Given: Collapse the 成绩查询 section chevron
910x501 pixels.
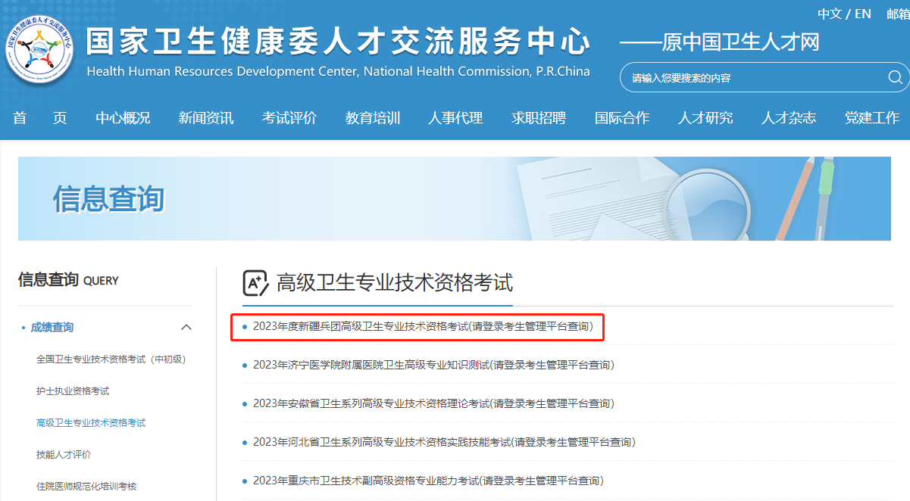Looking at the screenshot, I should coord(186,328).
